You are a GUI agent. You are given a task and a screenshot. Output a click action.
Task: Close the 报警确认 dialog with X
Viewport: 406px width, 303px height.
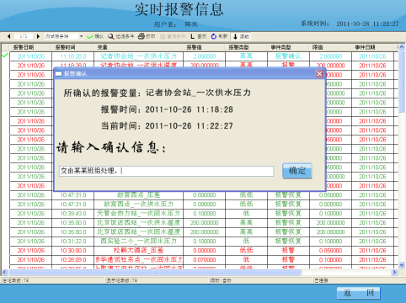319,74
